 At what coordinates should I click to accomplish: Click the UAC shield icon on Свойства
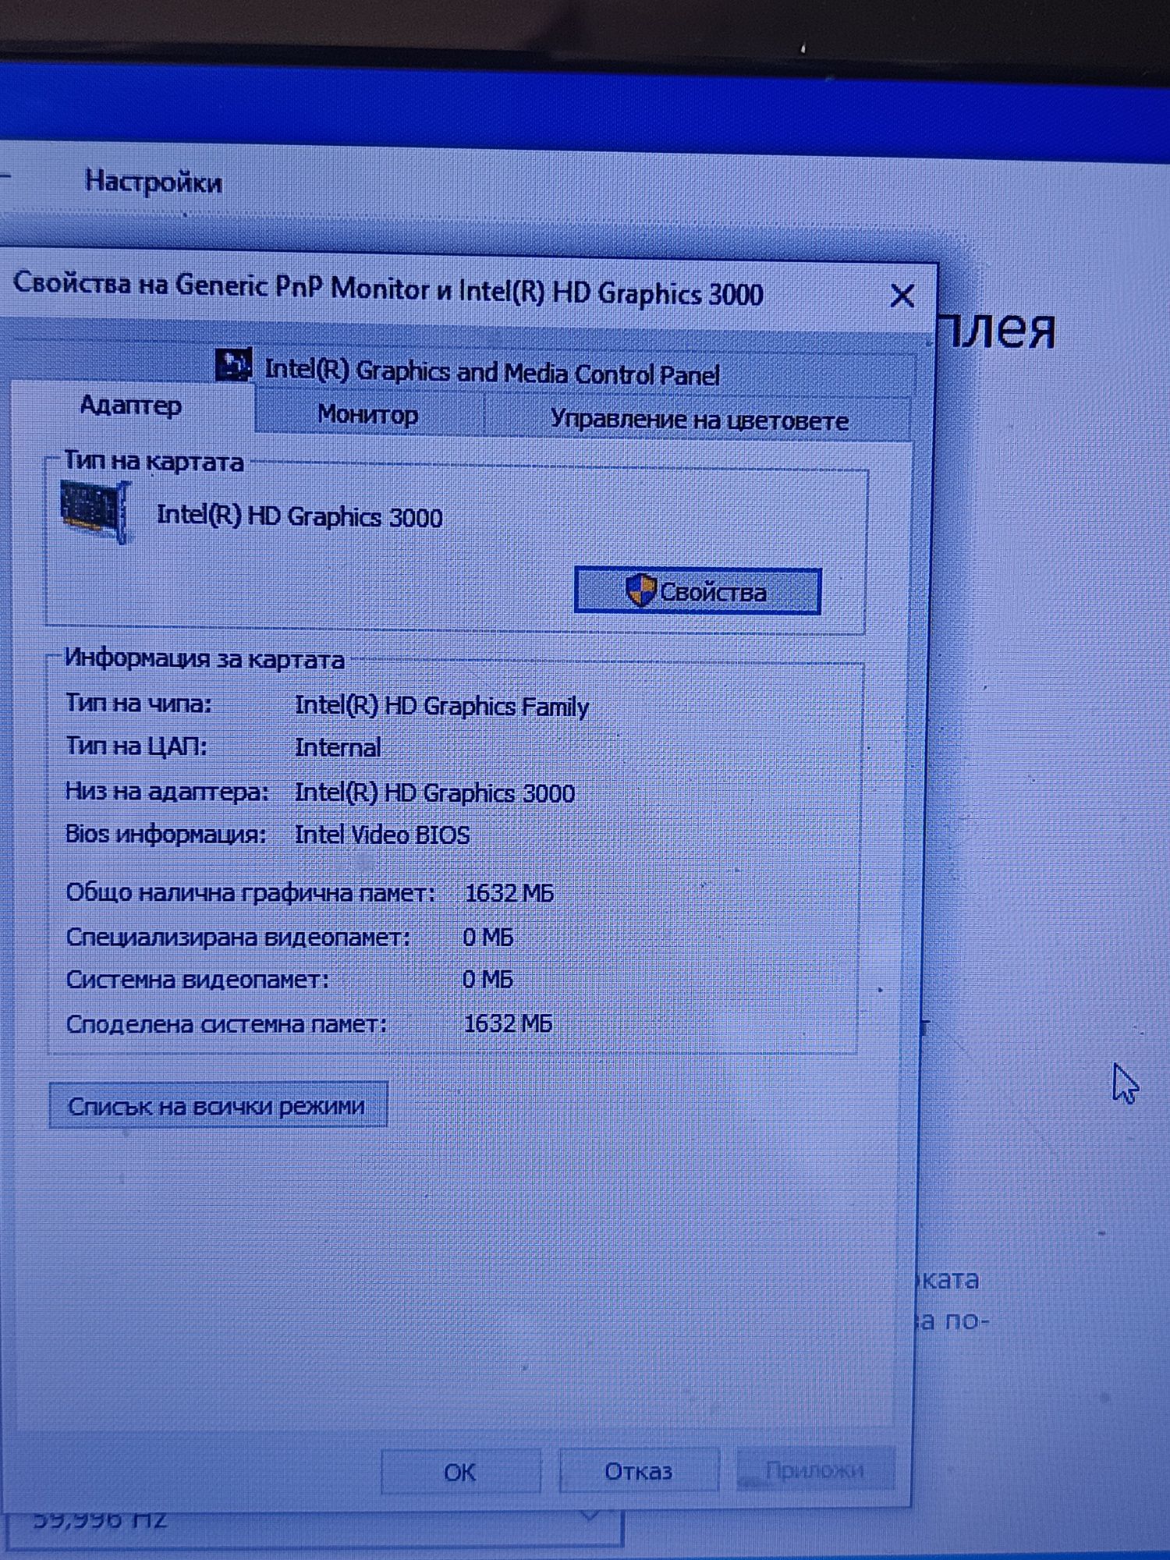(x=640, y=590)
